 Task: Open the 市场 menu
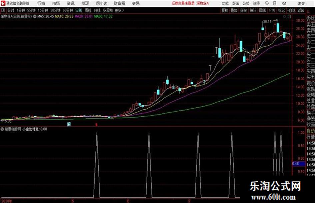coord(56,3)
